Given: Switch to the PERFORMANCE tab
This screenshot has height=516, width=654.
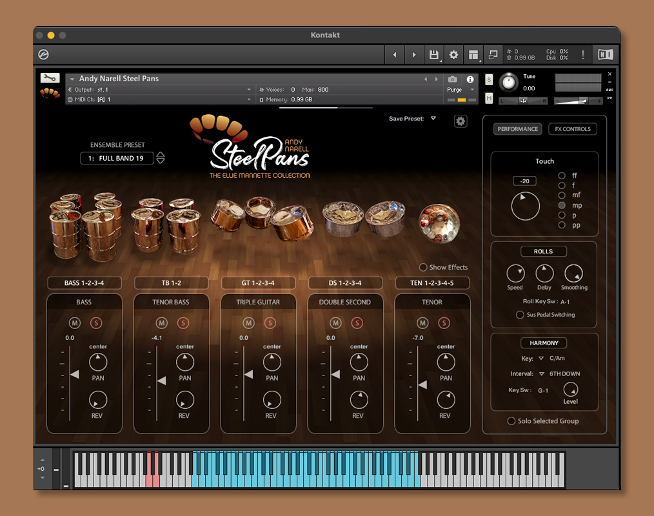Looking at the screenshot, I should pos(517,129).
